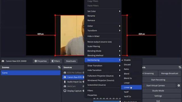
Task: Click camera icon of WebCam source
Action: [x=65, y=86]
